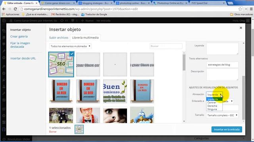Reload the page with refresh icon

tap(15, 9)
